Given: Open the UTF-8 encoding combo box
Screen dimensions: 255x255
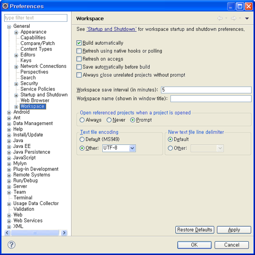Looking at the screenshot, I should [119, 148].
